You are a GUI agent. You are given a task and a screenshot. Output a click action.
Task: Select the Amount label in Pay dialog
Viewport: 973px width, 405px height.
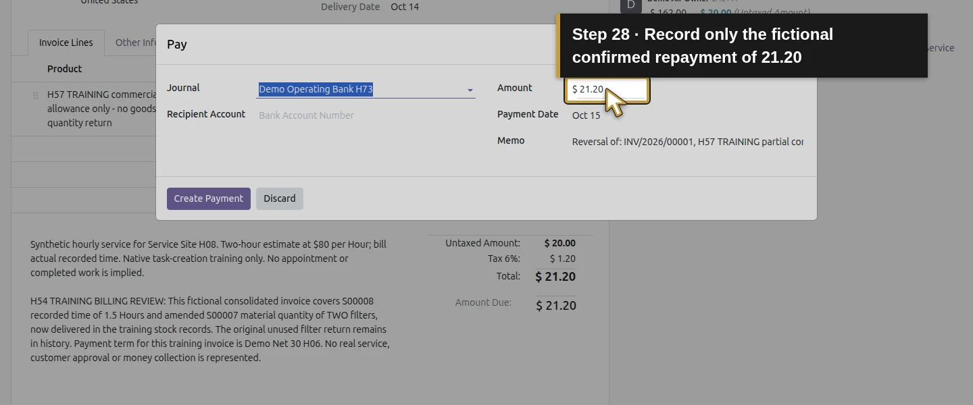point(515,88)
